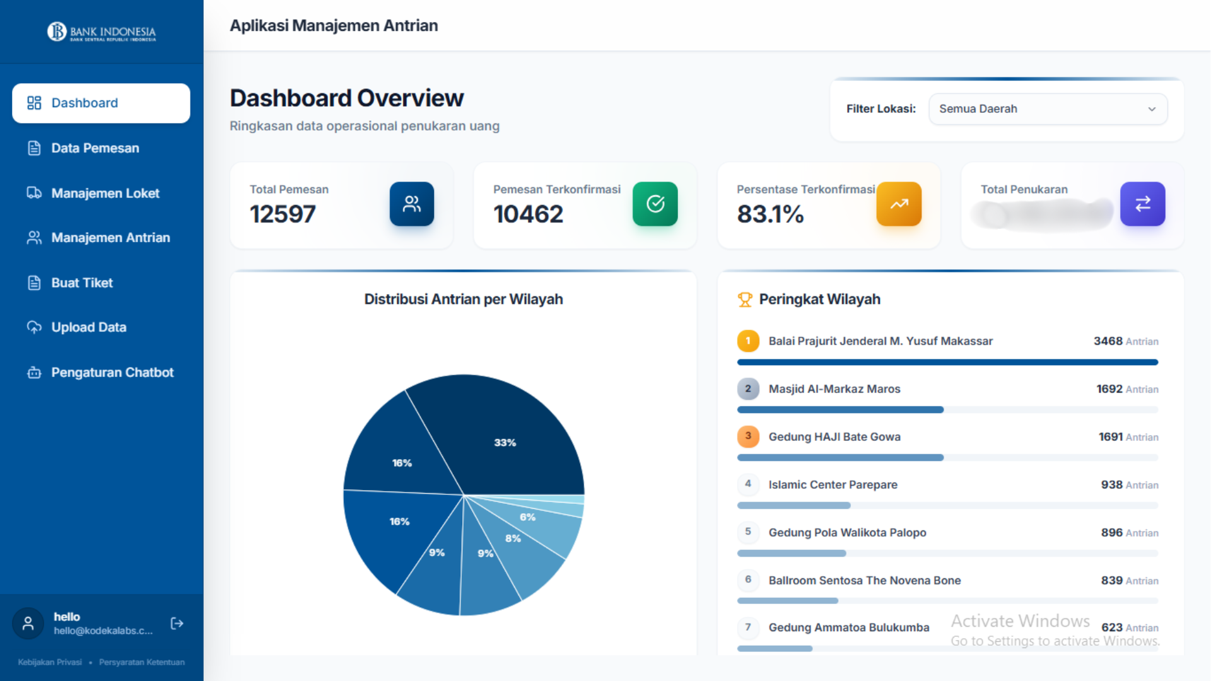Click the Total Pemesan users icon
The image size is (1211, 681).
coord(412,204)
